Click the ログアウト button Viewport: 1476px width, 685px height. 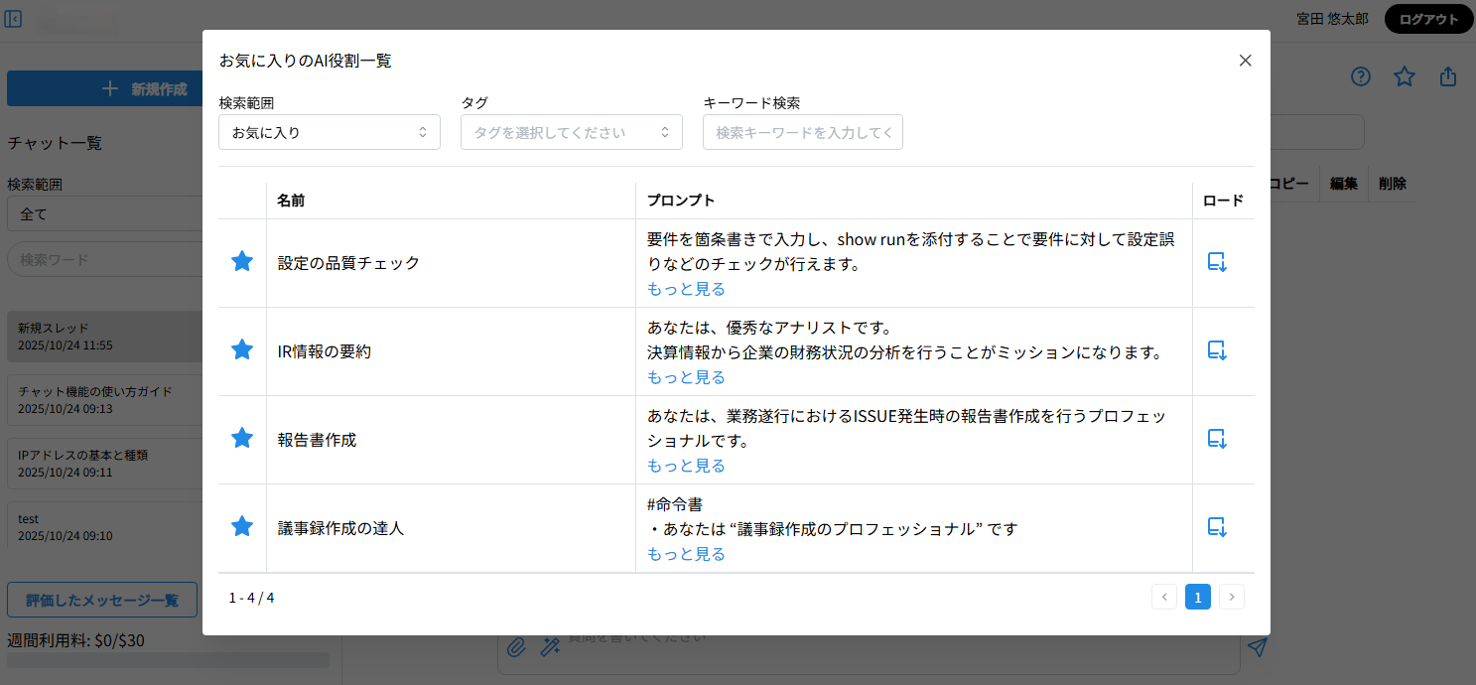(1428, 19)
